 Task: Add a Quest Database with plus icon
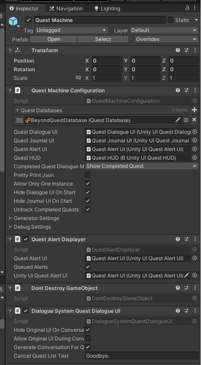point(194,110)
